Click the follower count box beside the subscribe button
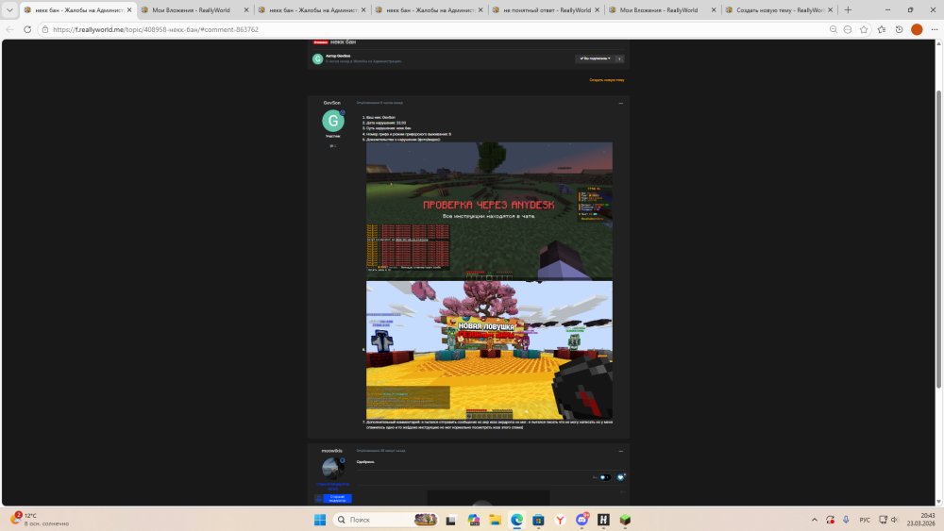The height and width of the screenshot is (531, 944). [619, 58]
